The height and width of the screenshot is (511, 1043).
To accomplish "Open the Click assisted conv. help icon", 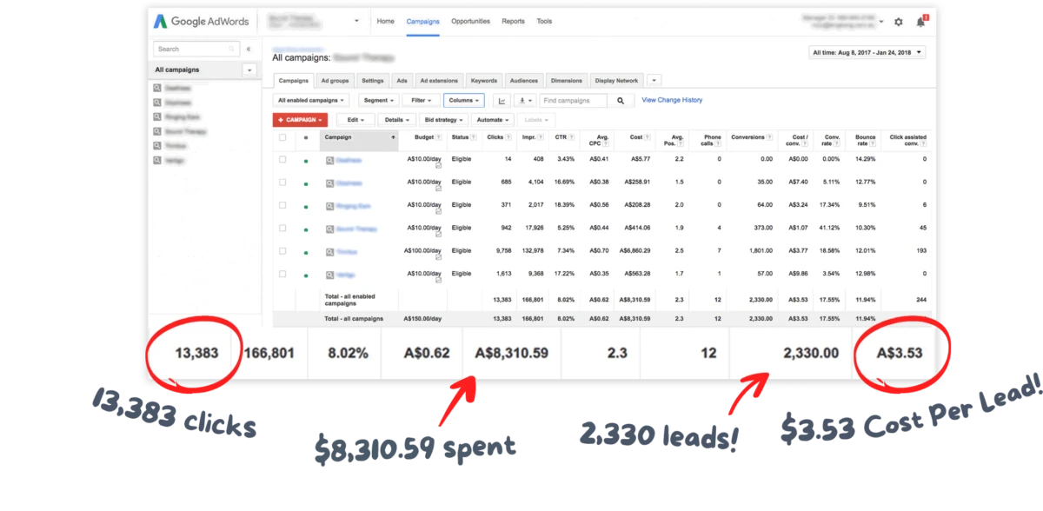I will tap(923, 143).
